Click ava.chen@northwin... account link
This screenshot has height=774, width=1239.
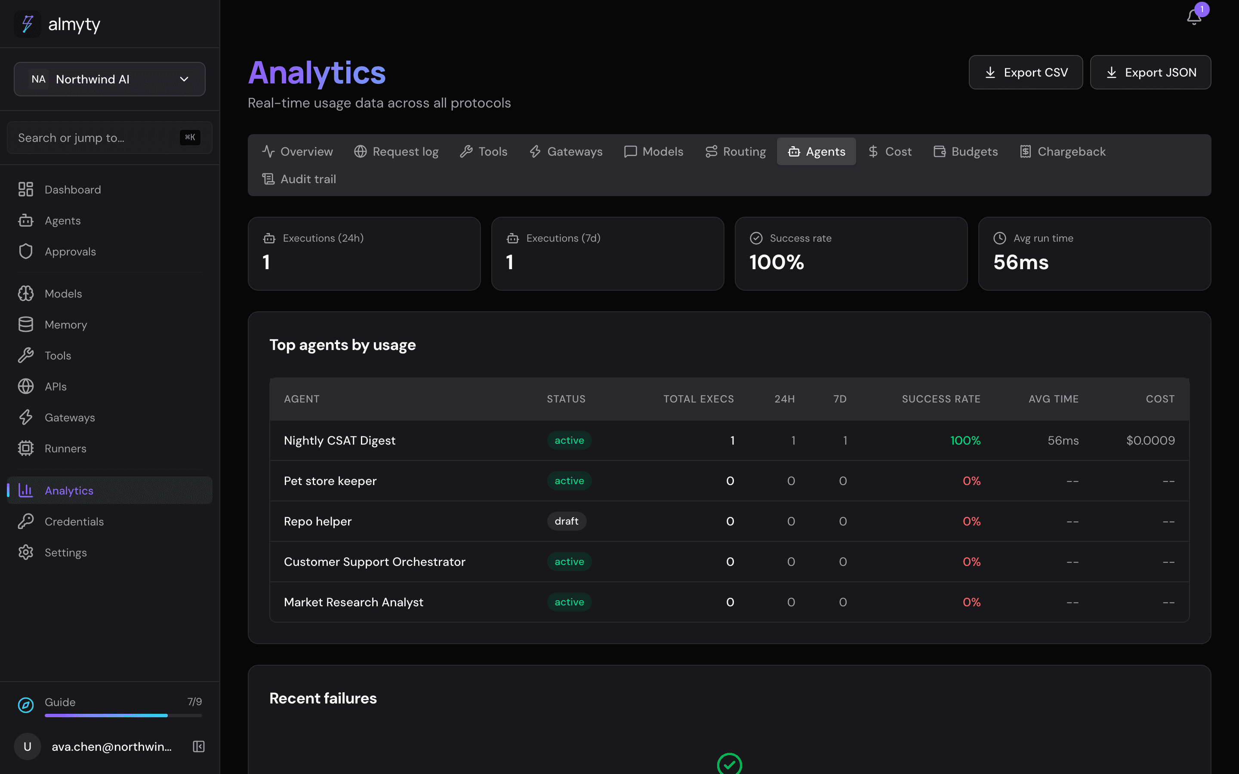[x=111, y=746]
